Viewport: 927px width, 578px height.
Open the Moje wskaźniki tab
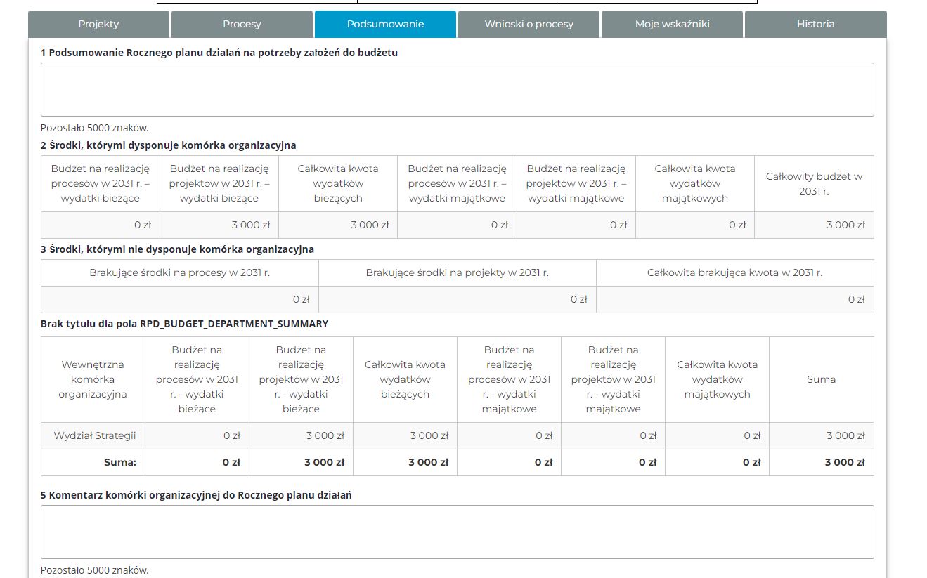[672, 24]
